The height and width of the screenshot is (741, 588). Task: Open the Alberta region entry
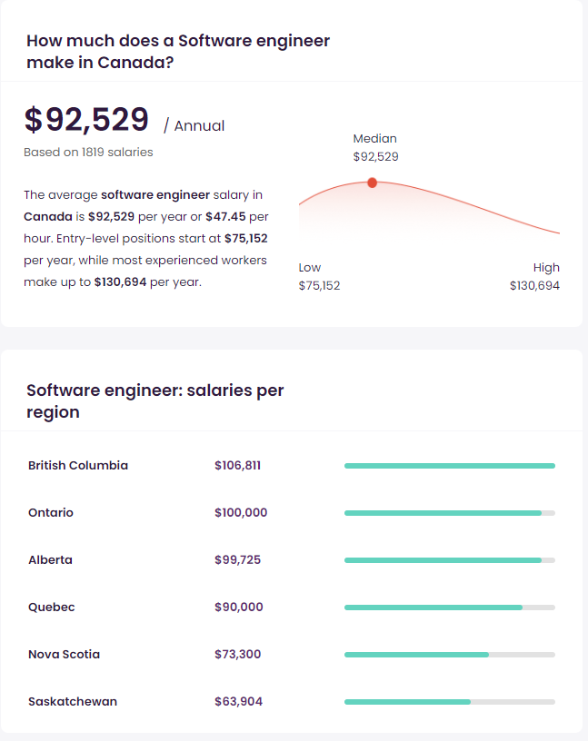50,560
